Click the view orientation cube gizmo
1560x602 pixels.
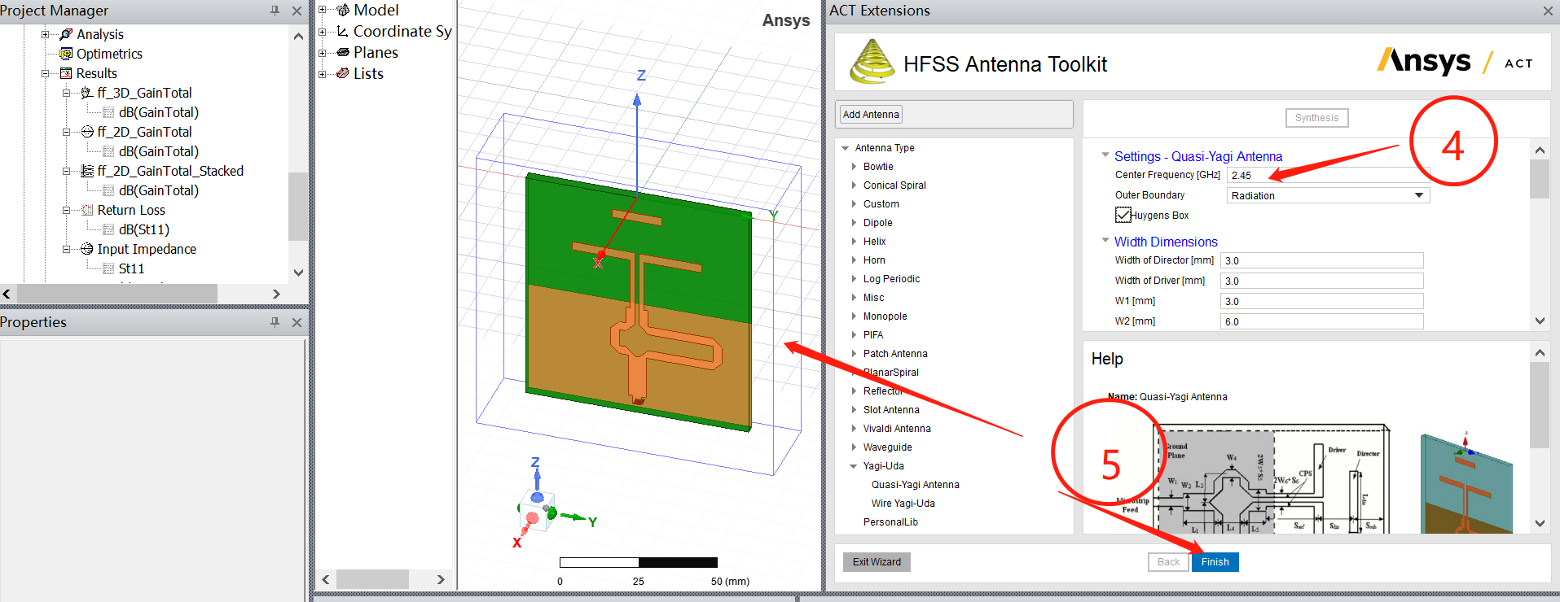pos(538,511)
